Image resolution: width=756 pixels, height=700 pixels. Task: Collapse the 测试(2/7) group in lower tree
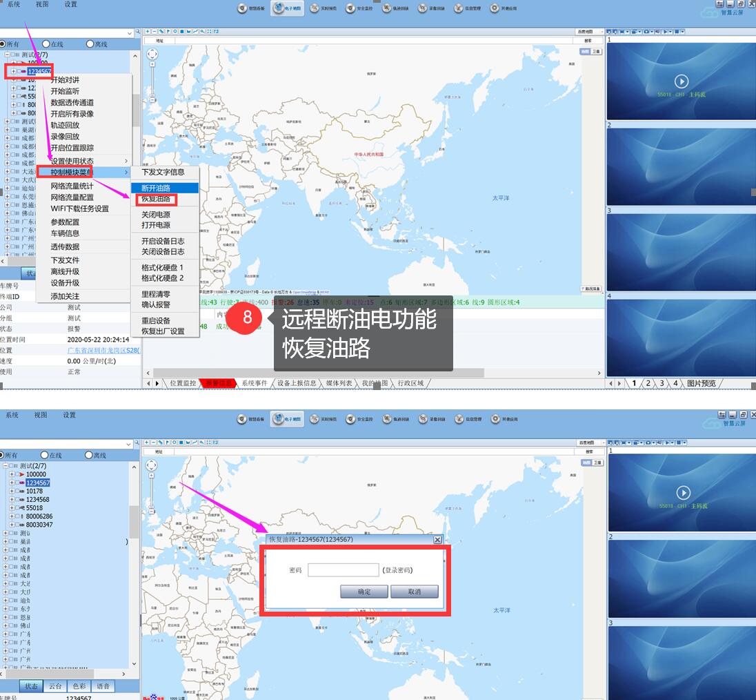tap(6, 466)
